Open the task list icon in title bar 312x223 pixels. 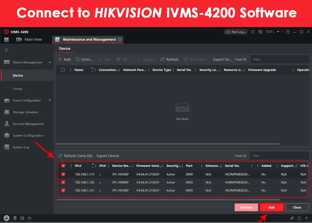[253, 32]
